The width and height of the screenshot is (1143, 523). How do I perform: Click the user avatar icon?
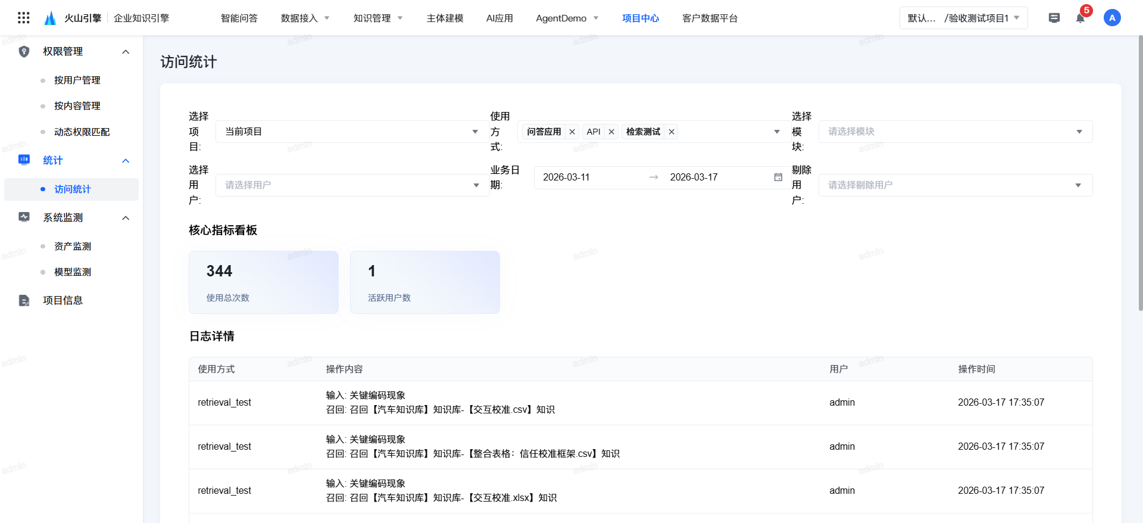pos(1111,18)
